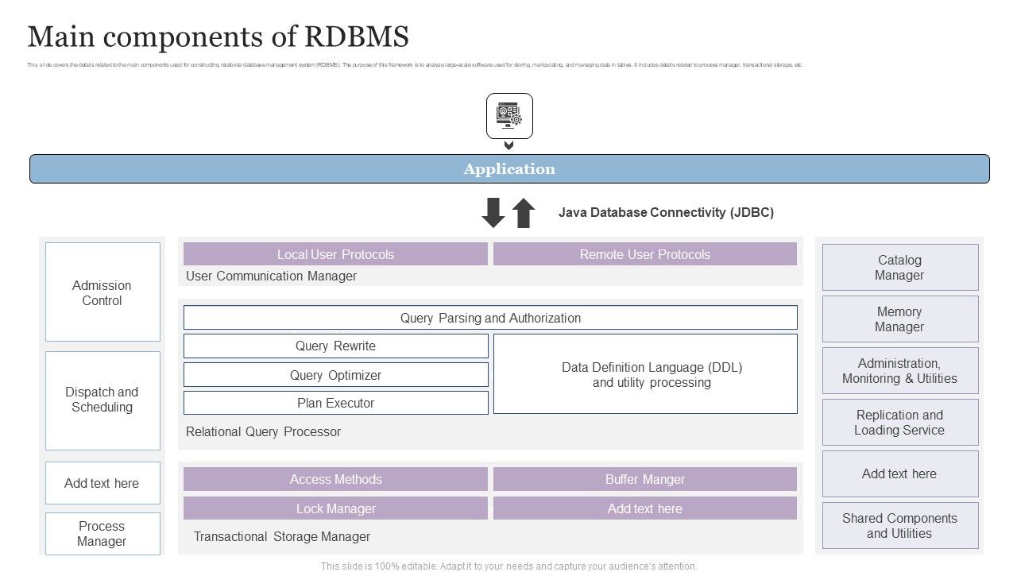Image resolution: width=1017 pixels, height=572 pixels.
Task: Toggle the Dispatch and Scheduling block
Action: coord(102,400)
